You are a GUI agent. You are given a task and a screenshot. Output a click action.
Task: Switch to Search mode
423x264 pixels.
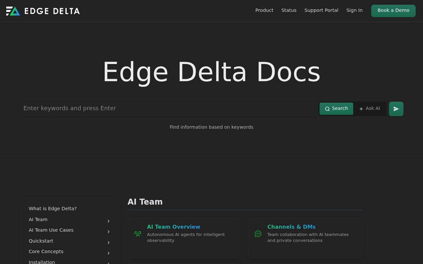tap(336, 109)
